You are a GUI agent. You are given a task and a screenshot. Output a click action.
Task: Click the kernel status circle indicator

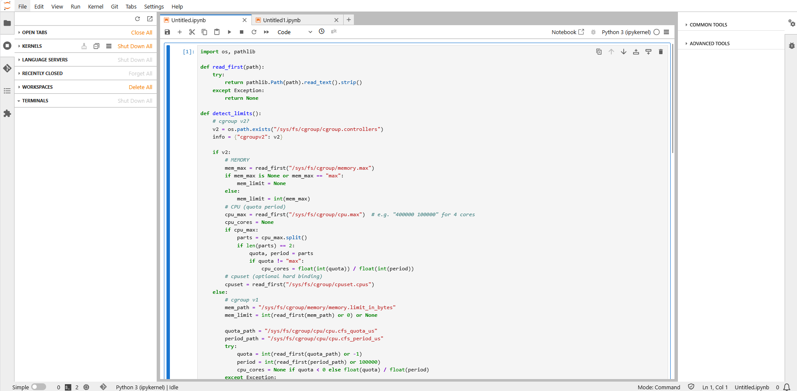pyautogui.click(x=657, y=32)
